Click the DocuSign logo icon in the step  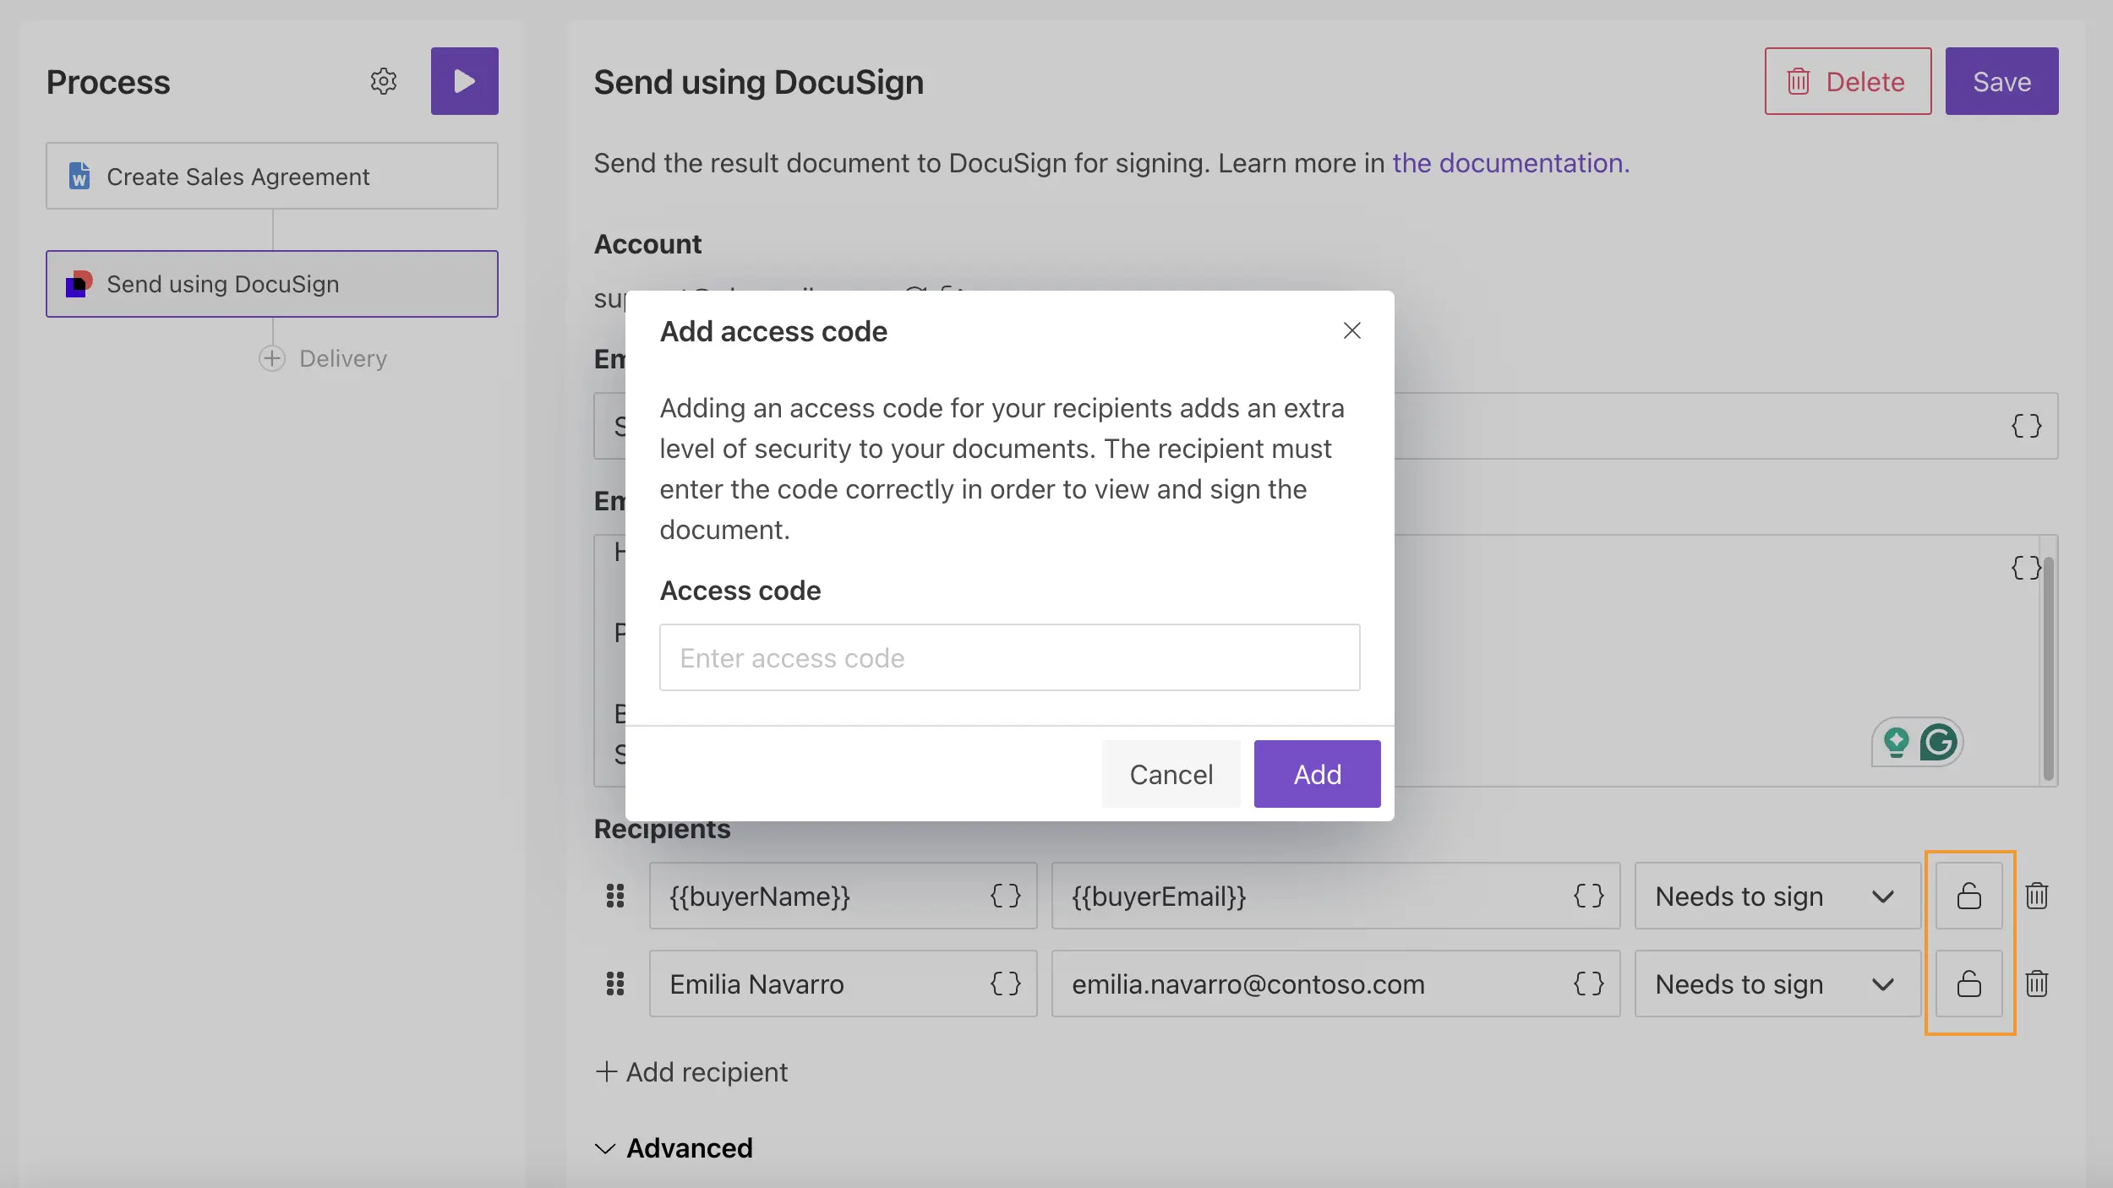click(x=79, y=284)
